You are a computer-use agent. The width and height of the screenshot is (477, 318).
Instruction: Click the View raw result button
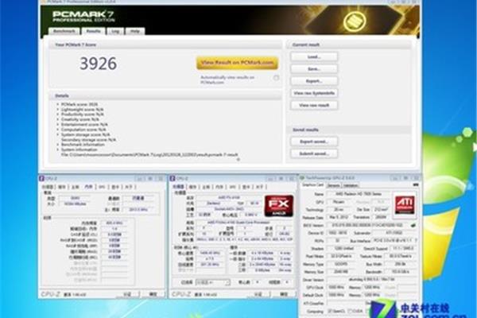(x=314, y=105)
